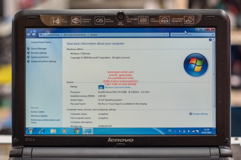Open the Windows Start menu orb
241x160 pixels.
click(x=31, y=131)
